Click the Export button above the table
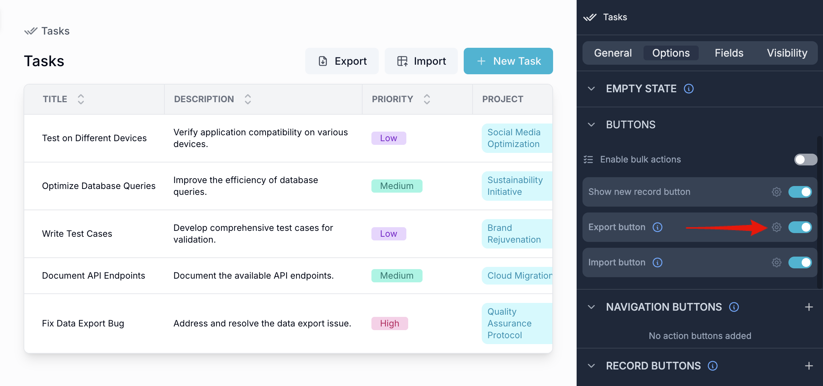 click(342, 61)
